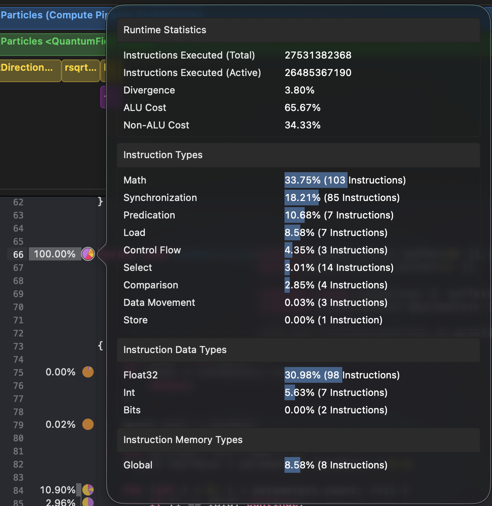
Task: Click the 10.90% cost label on line 84
Action: click(57, 490)
